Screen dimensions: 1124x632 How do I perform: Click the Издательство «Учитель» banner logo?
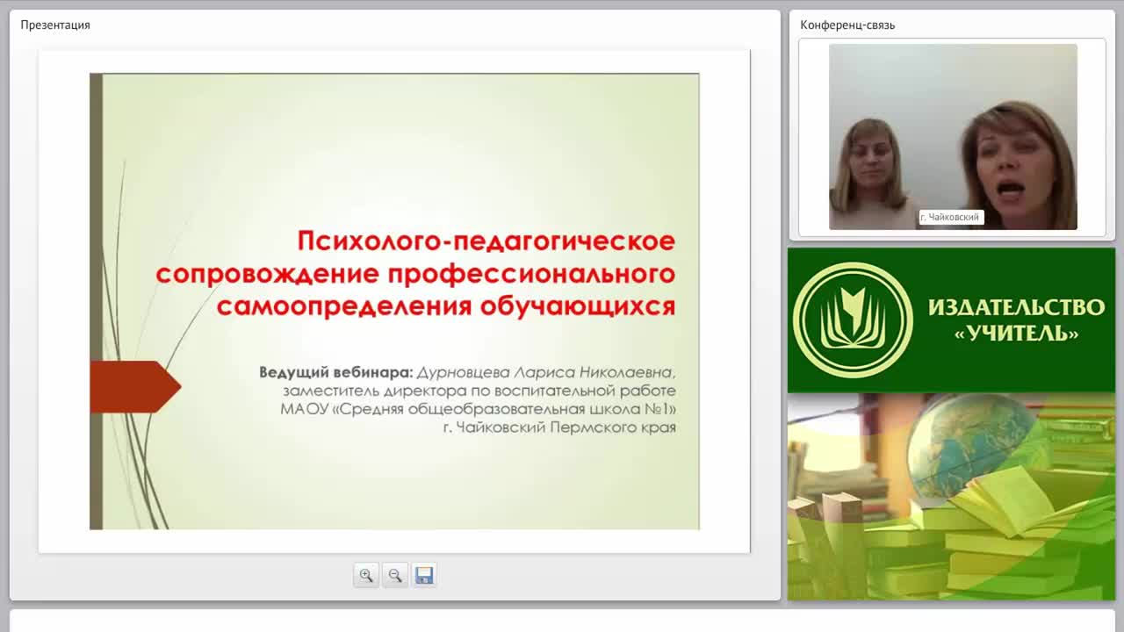[853, 320]
